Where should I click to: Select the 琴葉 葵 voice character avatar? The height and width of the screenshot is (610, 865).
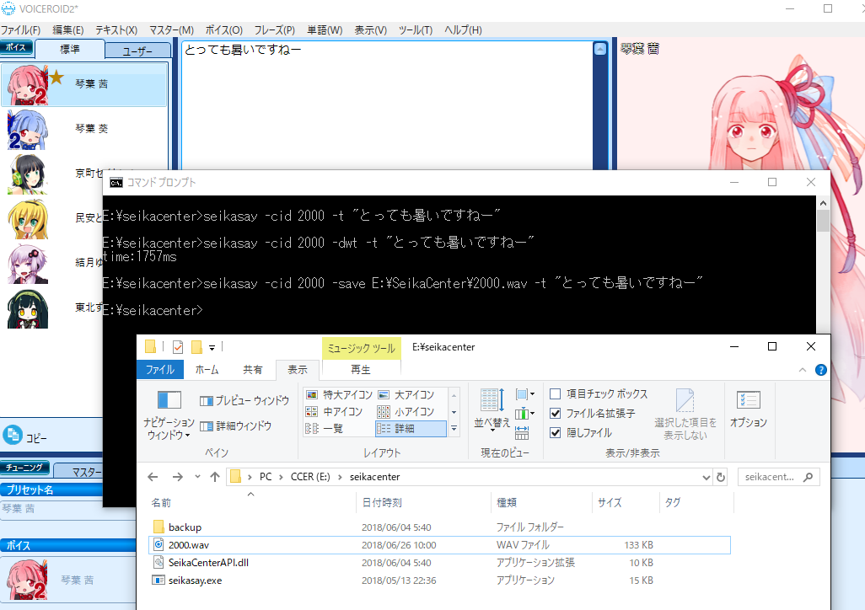24,129
